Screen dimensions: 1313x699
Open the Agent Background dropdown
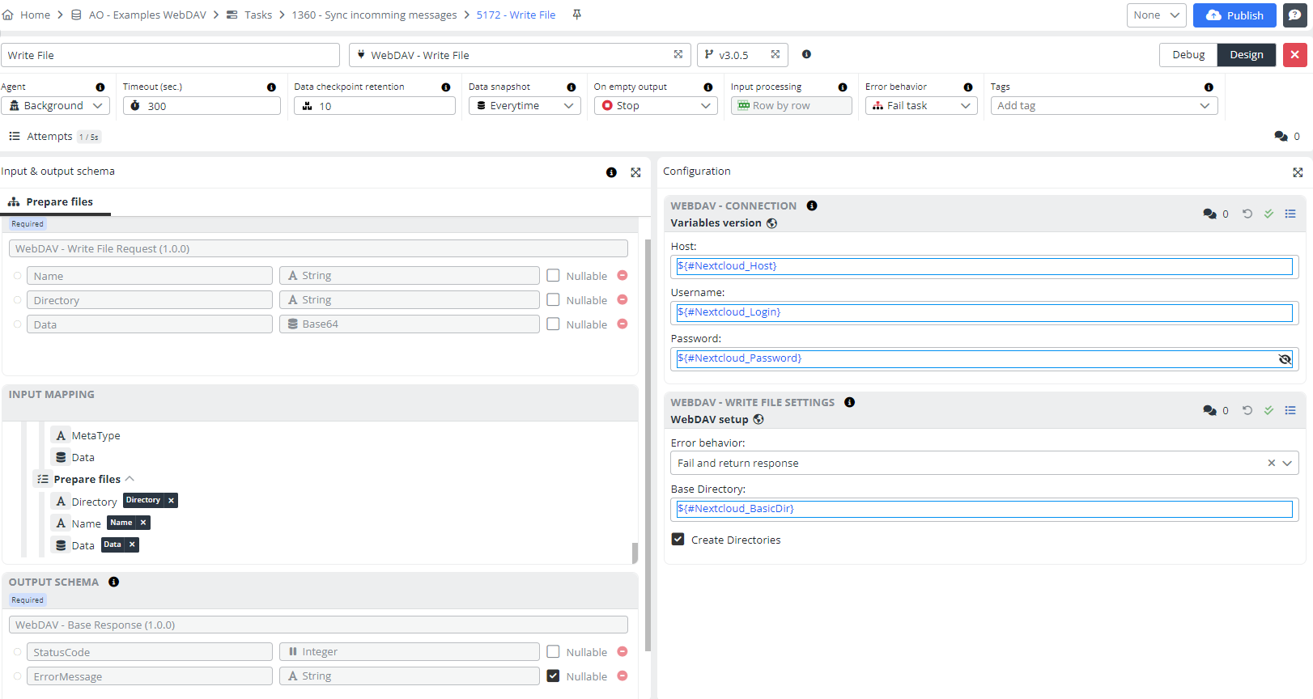tap(56, 106)
